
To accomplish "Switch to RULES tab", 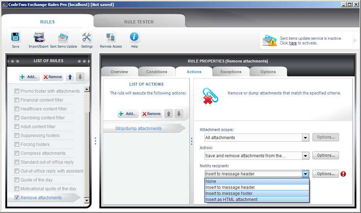I will point(48,22).
